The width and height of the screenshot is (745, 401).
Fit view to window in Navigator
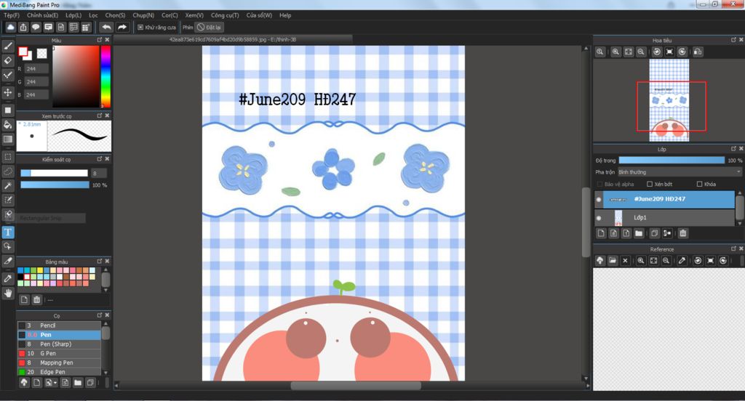pos(628,52)
